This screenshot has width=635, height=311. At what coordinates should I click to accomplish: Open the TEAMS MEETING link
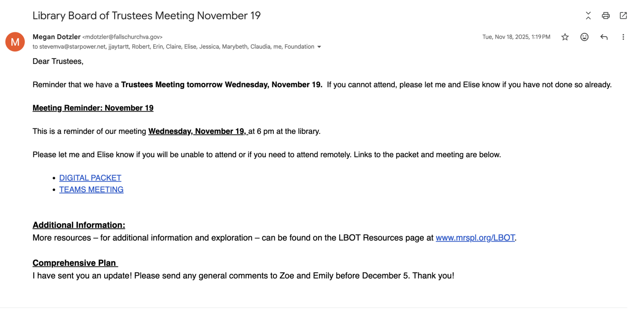click(x=91, y=189)
